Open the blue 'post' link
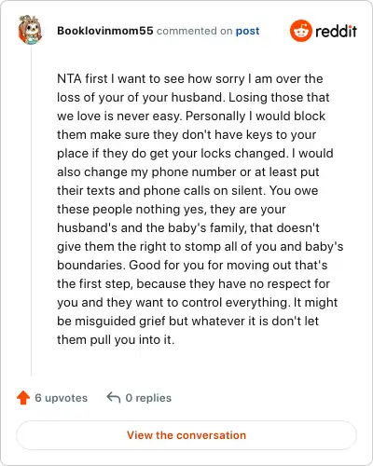This screenshot has width=373, height=466. (x=247, y=31)
